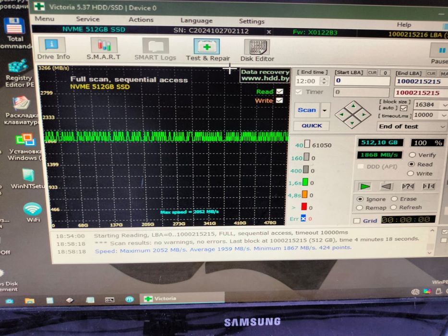Open the block size 16384 dropdown

pos(444,105)
